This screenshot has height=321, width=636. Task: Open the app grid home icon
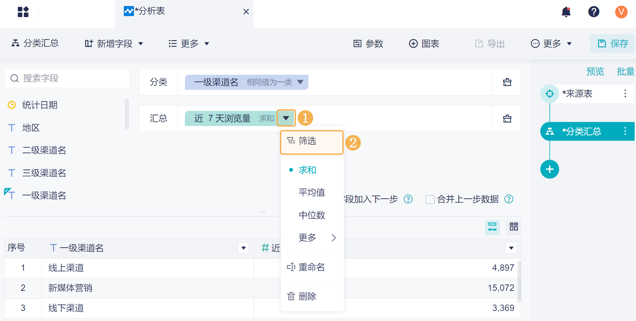coord(23,12)
